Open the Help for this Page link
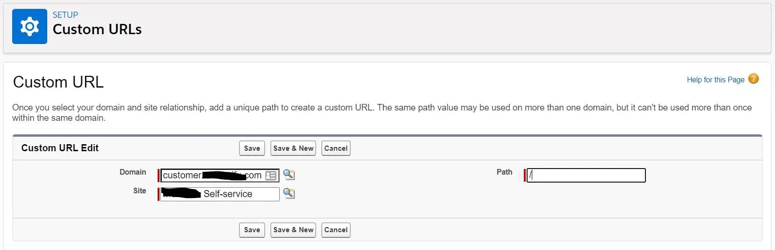 point(716,80)
